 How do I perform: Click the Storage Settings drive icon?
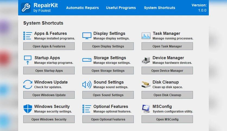click(x=87, y=60)
